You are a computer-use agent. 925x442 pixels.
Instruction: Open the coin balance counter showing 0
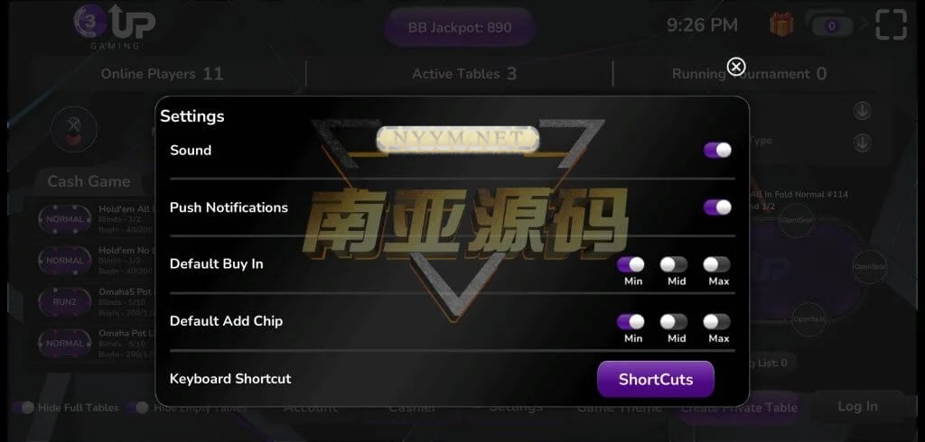(x=832, y=26)
